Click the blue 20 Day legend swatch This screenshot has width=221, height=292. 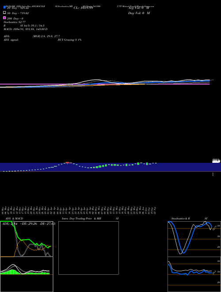tap(4, 7)
